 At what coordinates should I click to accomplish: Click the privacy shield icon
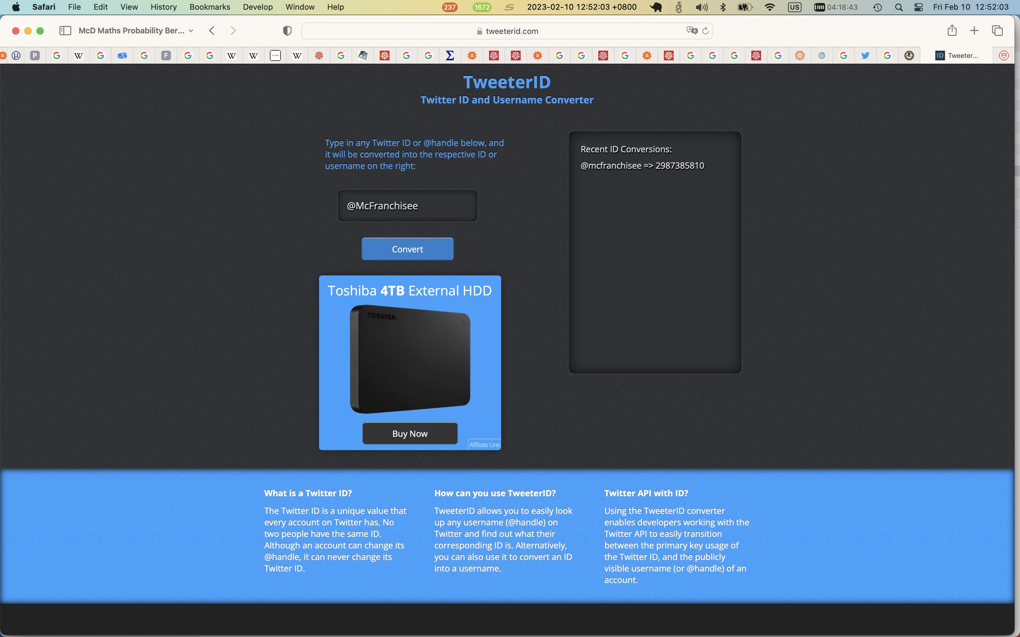287,31
